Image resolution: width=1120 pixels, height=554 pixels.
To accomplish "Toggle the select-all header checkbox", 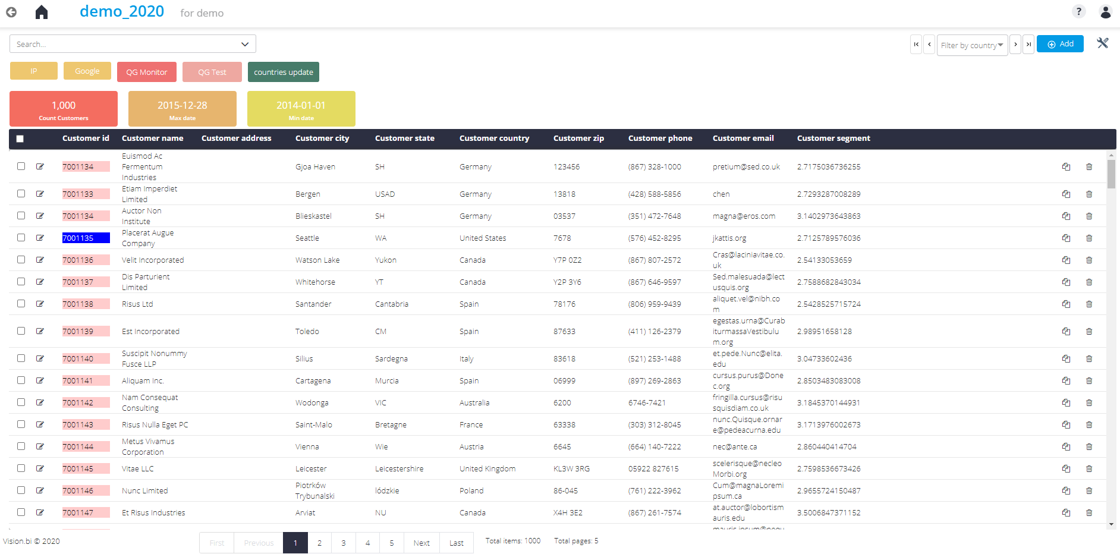I will pyautogui.click(x=20, y=138).
